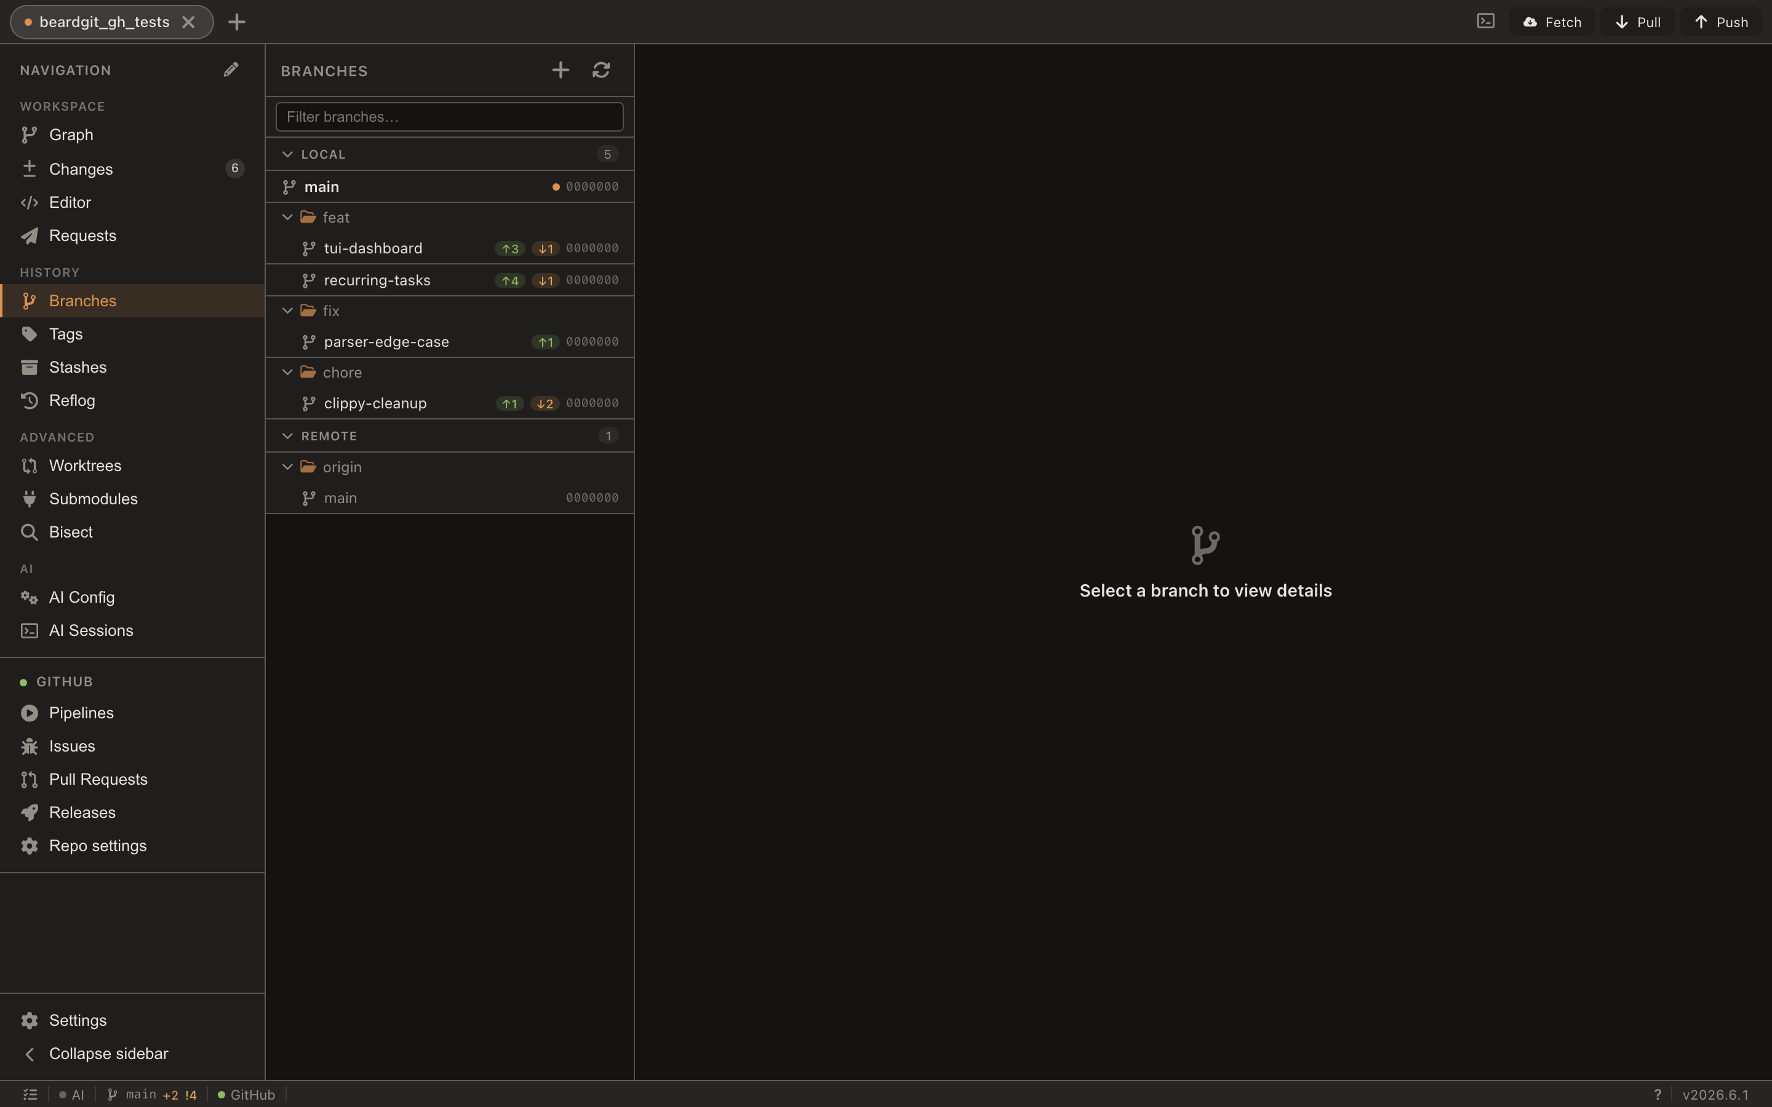Collapse the sidebar
This screenshot has height=1107, width=1772.
[x=132, y=1053]
